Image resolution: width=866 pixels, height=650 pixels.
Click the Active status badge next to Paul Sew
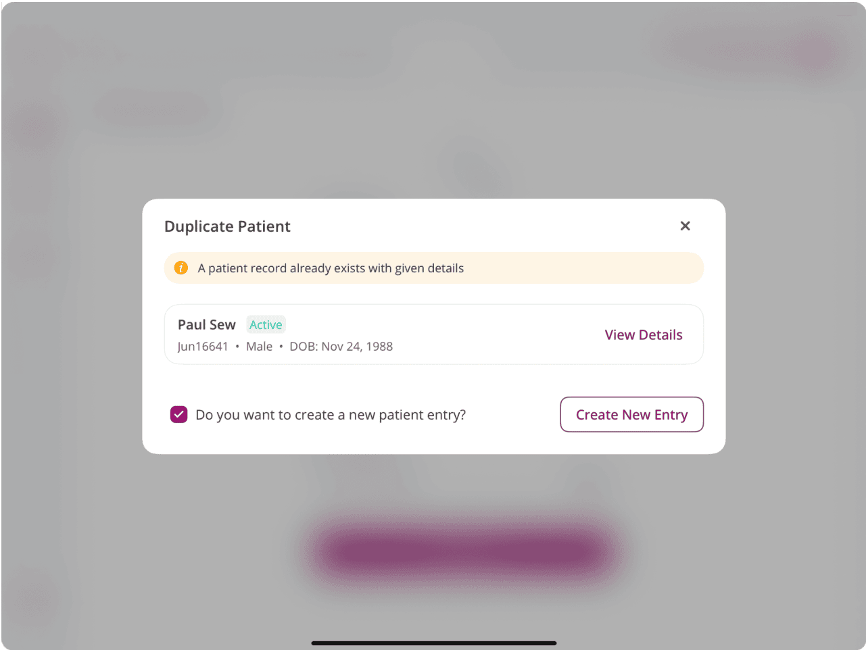(266, 324)
